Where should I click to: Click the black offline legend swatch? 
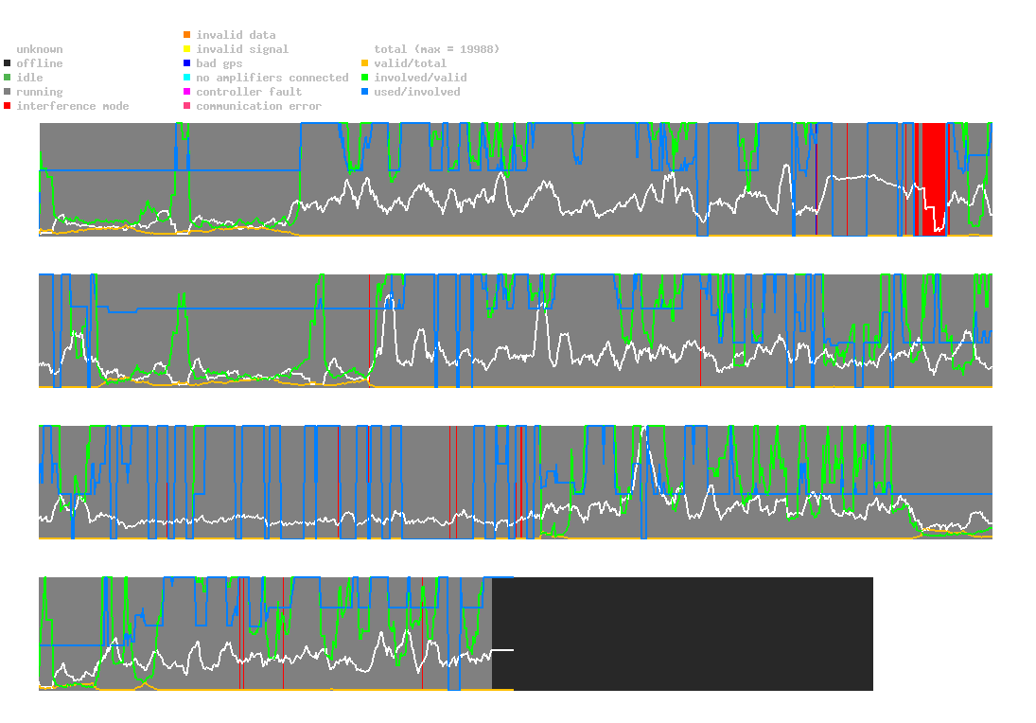[x=8, y=63]
